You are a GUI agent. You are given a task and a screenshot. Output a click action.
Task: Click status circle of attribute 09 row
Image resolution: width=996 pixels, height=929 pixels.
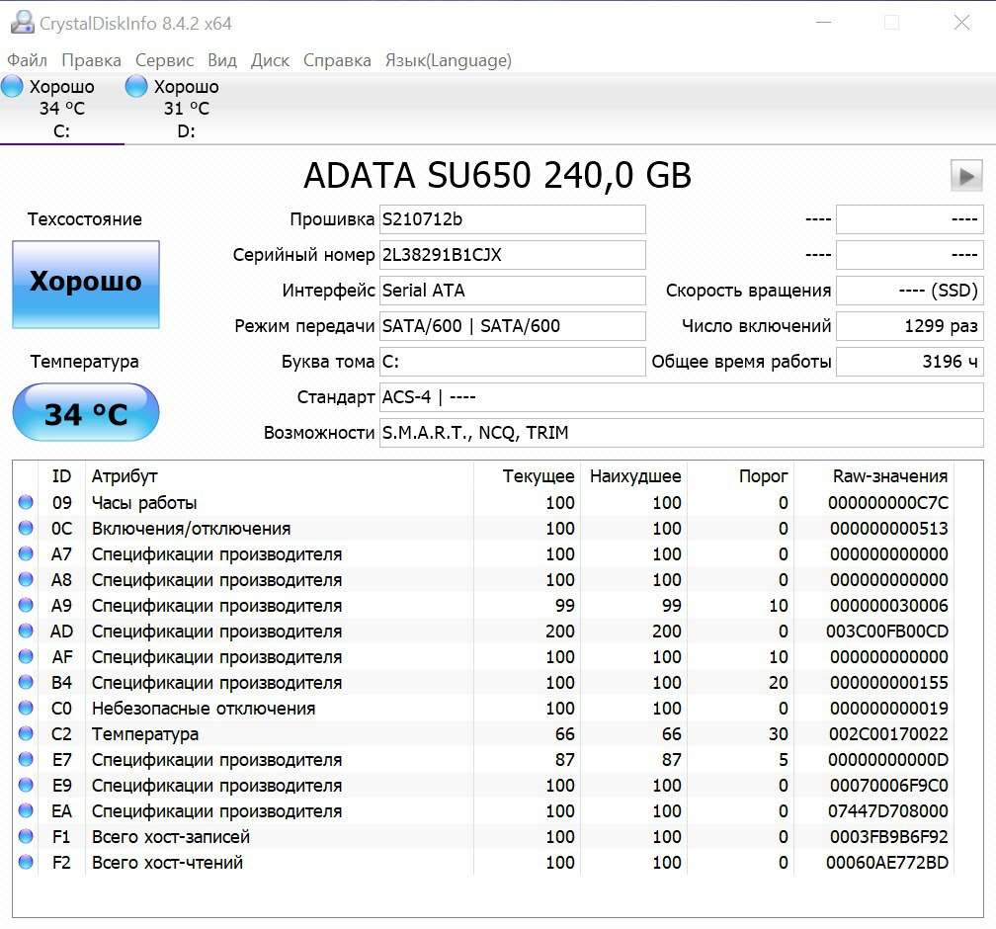(x=26, y=503)
